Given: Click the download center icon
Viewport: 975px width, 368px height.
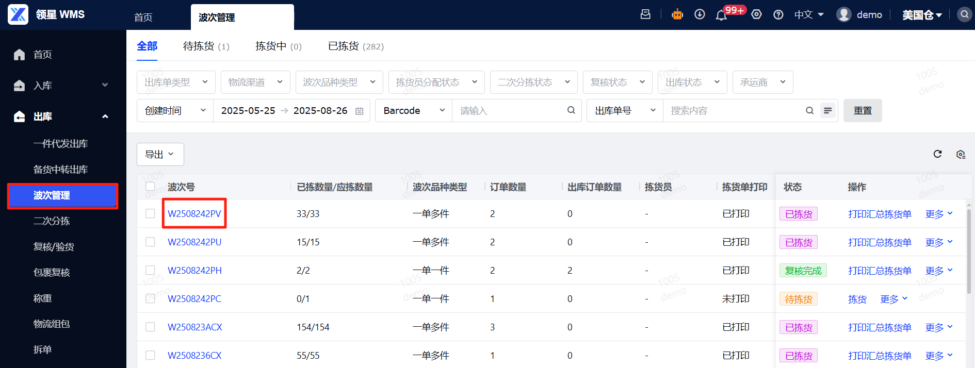Looking at the screenshot, I should (700, 14).
